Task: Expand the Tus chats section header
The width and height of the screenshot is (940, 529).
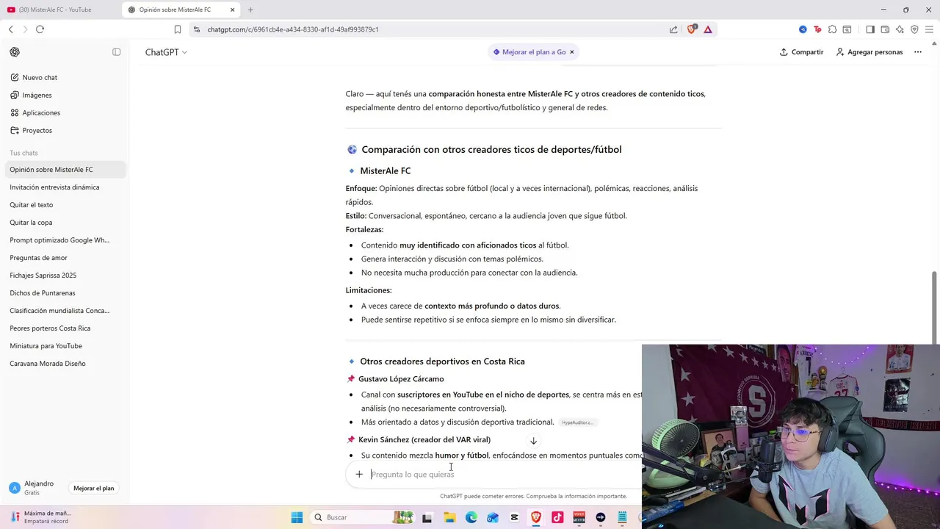Action: click(23, 153)
